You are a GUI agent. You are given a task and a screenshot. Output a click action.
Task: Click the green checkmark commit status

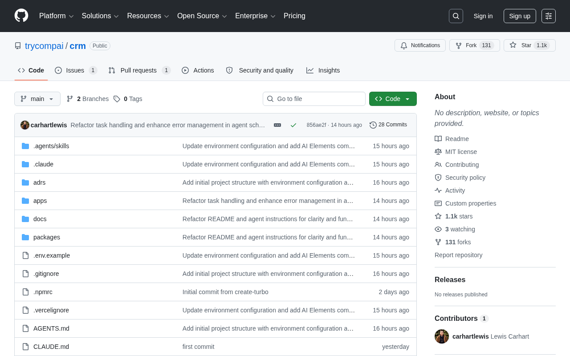(293, 125)
